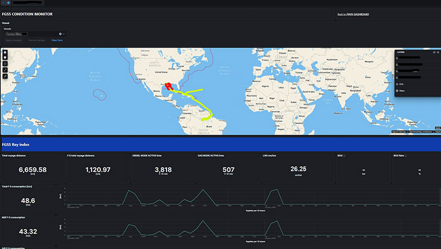Click the third map toolbar tool icon
This screenshot has height=249, width=441.
tap(5, 63)
